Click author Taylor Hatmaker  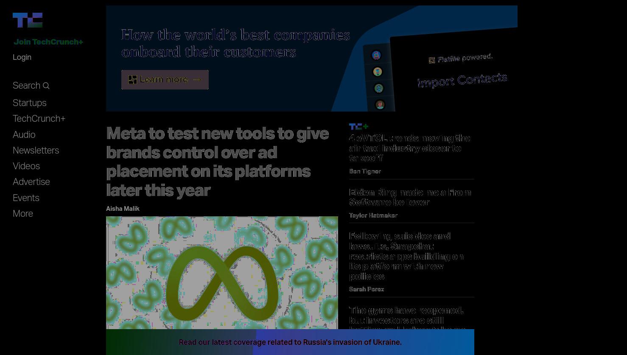point(373,215)
